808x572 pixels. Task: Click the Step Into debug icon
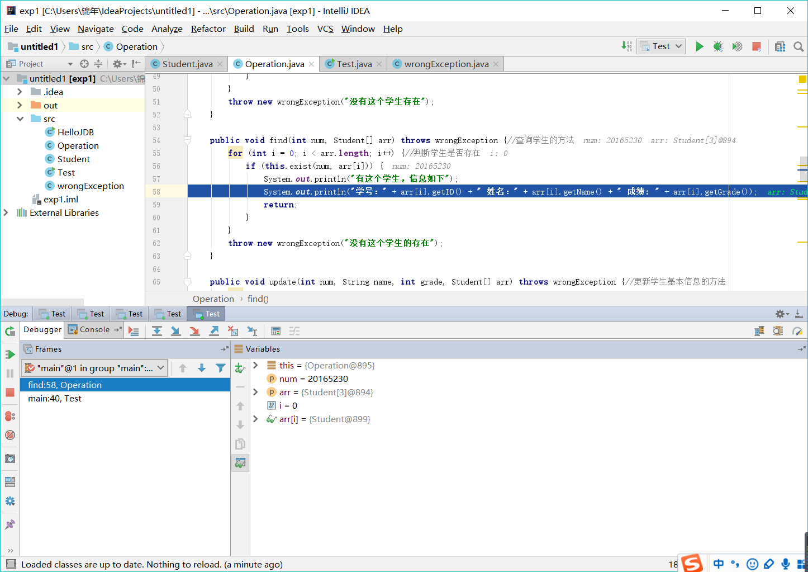point(175,331)
